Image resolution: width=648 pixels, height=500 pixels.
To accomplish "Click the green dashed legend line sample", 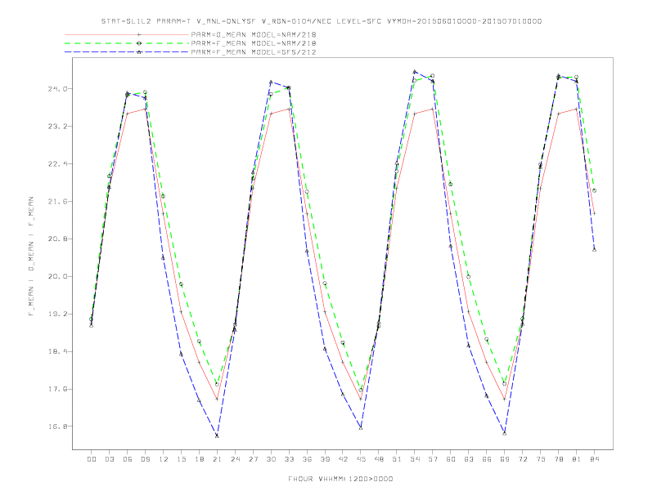I will pos(127,43).
